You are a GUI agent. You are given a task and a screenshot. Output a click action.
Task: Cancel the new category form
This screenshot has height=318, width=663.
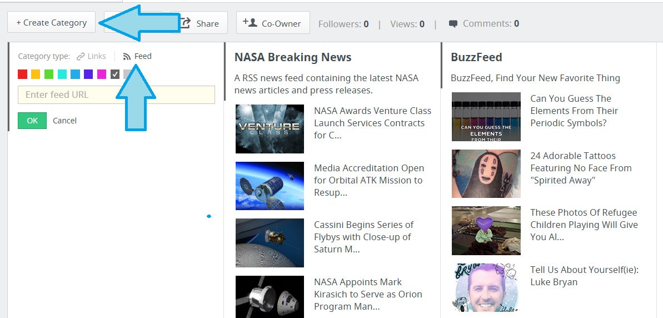pyautogui.click(x=64, y=121)
